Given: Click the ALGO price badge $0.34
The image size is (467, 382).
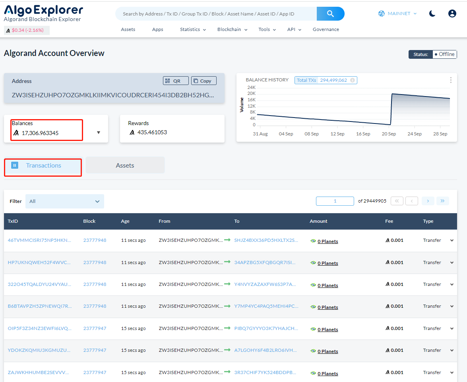Looking at the screenshot, I should [27, 30].
